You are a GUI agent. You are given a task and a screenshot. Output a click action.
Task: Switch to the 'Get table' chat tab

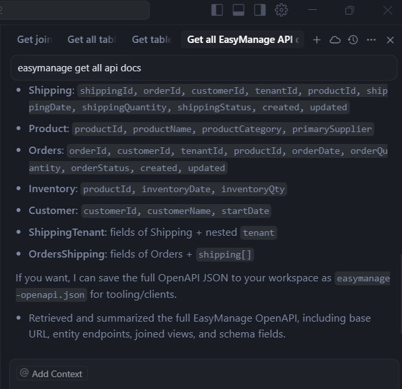point(152,40)
